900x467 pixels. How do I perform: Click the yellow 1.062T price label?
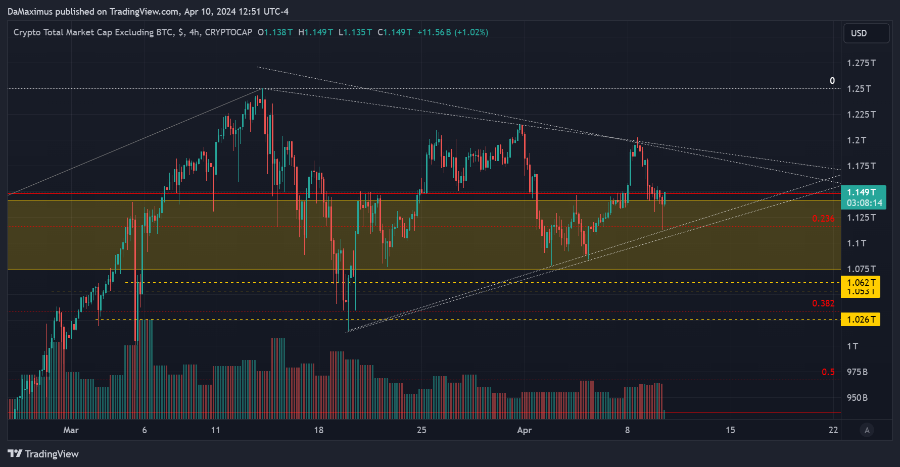pyautogui.click(x=861, y=282)
